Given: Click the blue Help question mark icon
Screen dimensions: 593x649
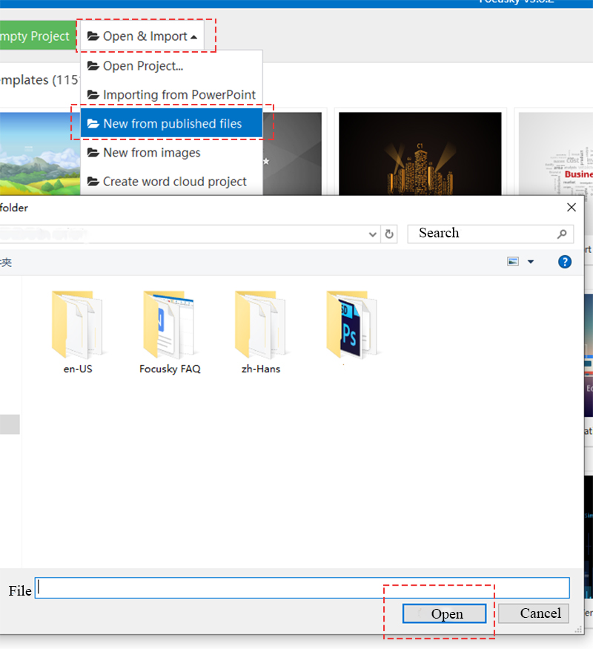Looking at the screenshot, I should (x=565, y=262).
